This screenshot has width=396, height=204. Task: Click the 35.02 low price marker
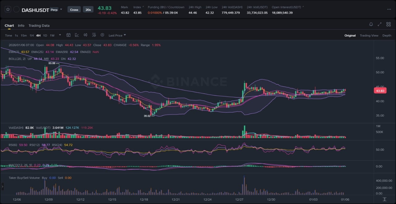[x=147, y=116]
